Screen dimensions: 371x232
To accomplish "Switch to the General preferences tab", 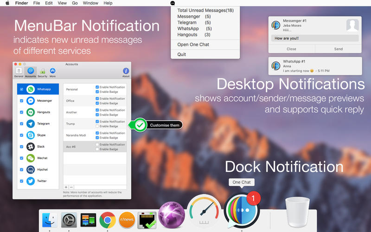I will coord(19,71).
